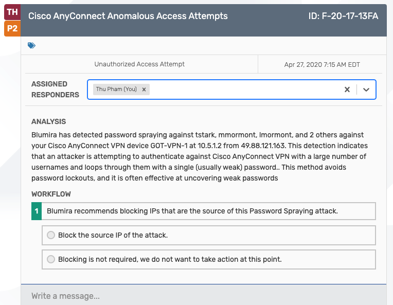
Task: Click the blue tags icon
Action: 31,45
